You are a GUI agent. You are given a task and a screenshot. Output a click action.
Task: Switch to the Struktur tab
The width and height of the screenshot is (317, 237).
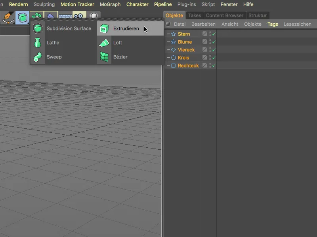(x=257, y=15)
